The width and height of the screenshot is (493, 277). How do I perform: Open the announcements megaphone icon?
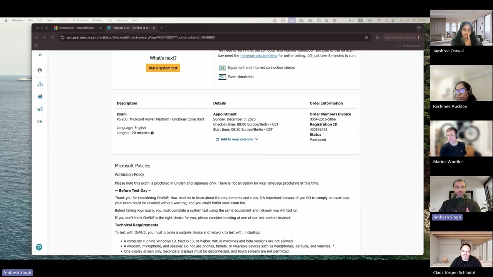tap(40, 109)
